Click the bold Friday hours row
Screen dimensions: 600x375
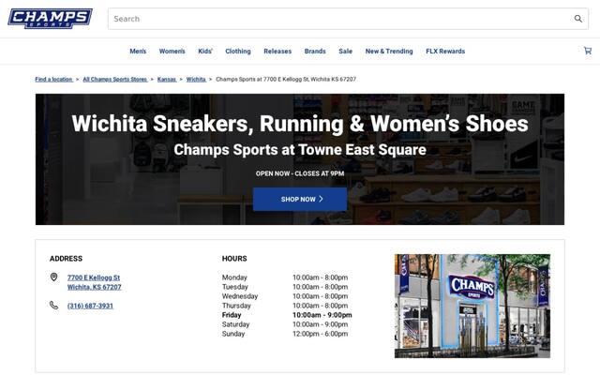click(287, 315)
